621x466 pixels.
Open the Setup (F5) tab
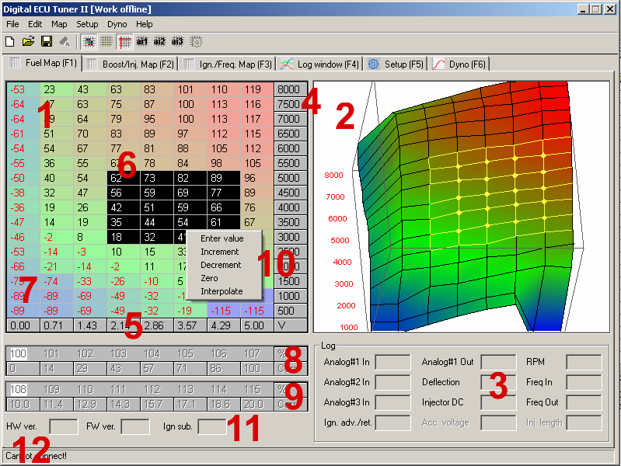click(x=396, y=64)
